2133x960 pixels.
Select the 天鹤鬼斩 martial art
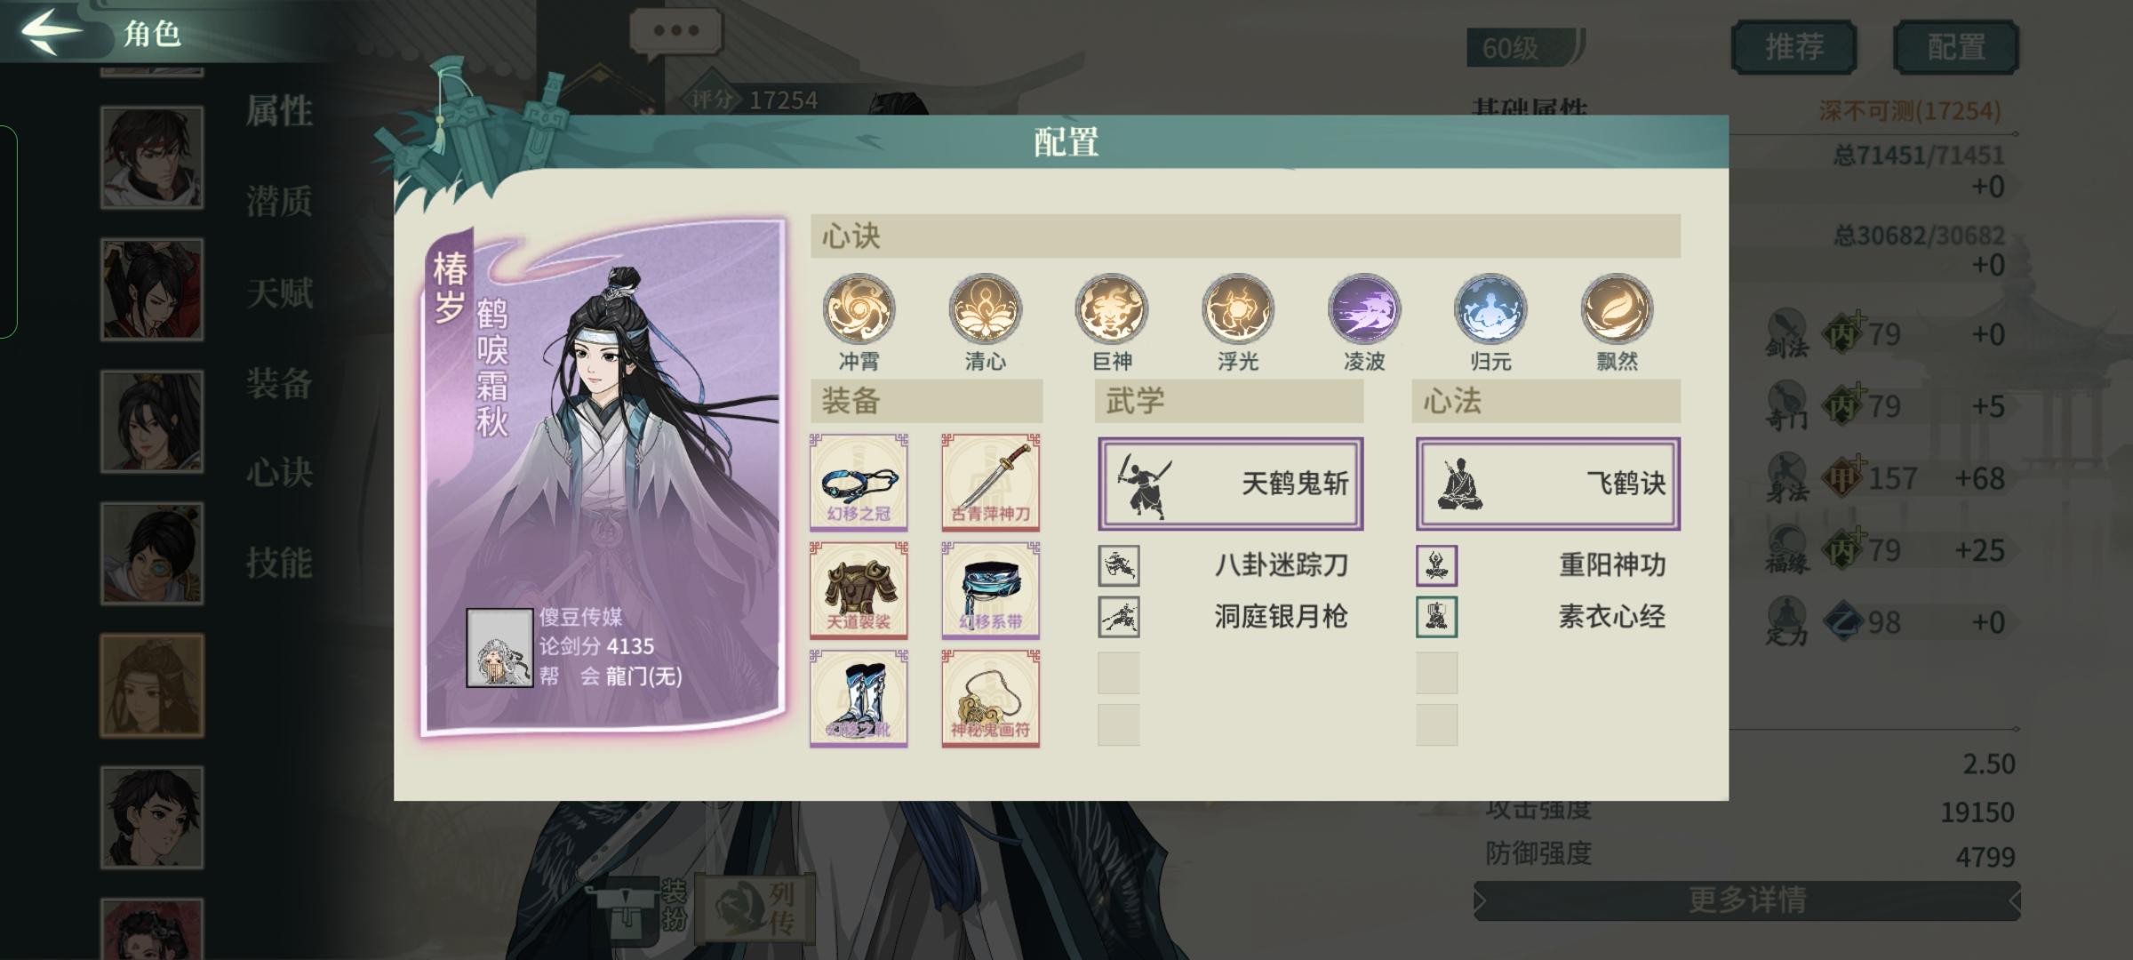pyautogui.click(x=1230, y=484)
